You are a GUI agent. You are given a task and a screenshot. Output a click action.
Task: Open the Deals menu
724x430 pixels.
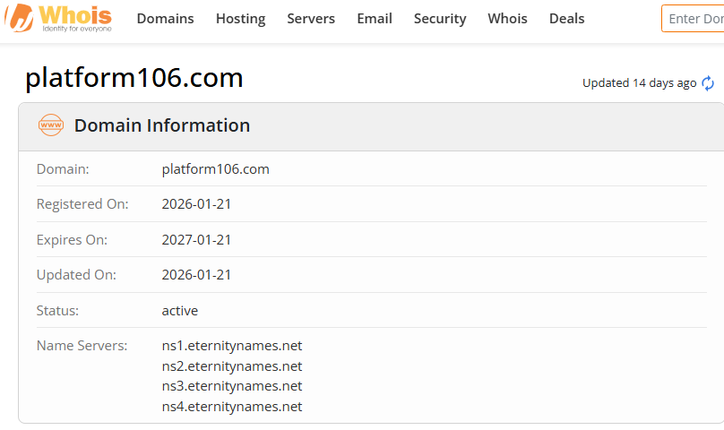[x=566, y=19]
